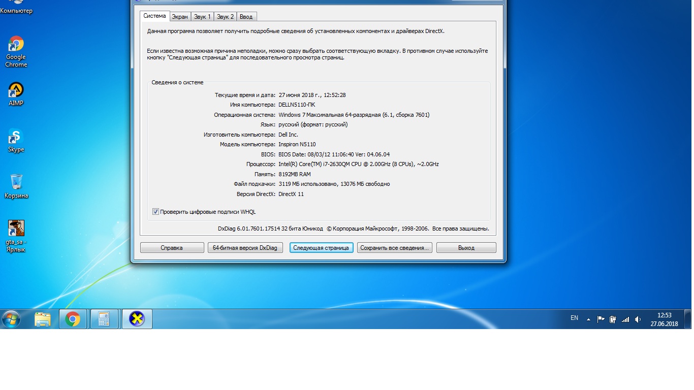Viewport: 694px width, 390px height.
Task: Open the Windows Start menu orb
Action: click(11, 319)
